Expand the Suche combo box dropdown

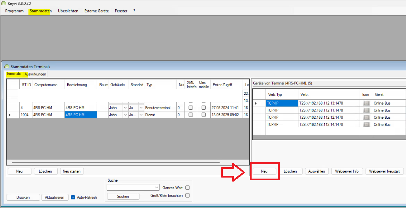(156, 187)
